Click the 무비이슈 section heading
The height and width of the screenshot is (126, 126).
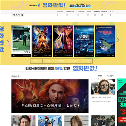pos(15,76)
